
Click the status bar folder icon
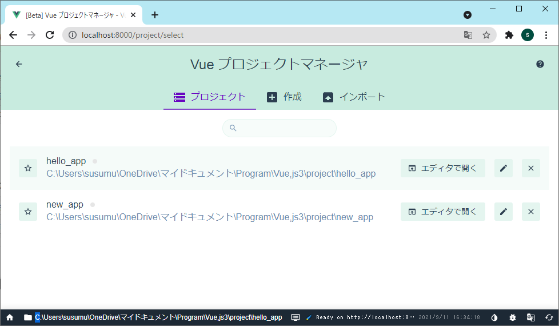[x=28, y=317]
